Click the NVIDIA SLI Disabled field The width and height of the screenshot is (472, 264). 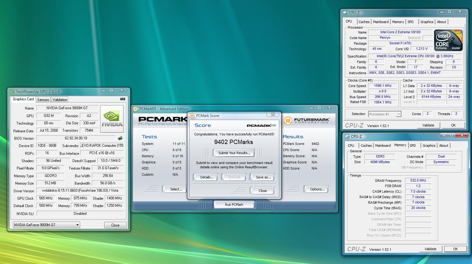click(80, 214)
